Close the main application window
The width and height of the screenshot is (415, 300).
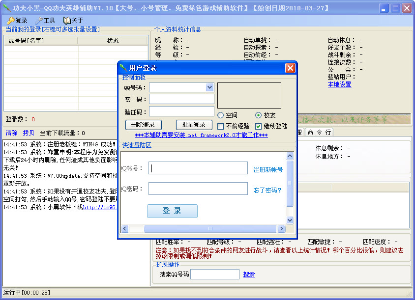407,8
